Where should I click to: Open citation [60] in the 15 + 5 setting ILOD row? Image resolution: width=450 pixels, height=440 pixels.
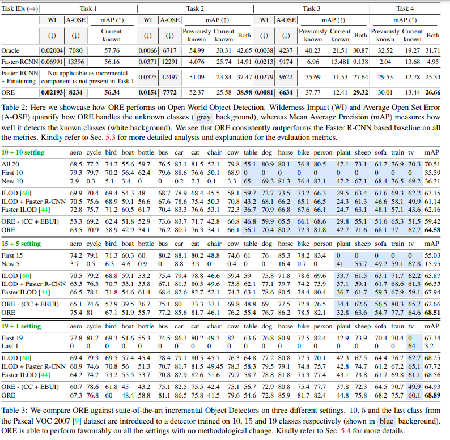tap(26, 276)
